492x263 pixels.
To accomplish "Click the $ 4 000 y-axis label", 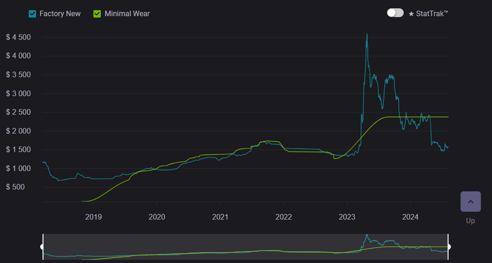I will tap(18, 56).
